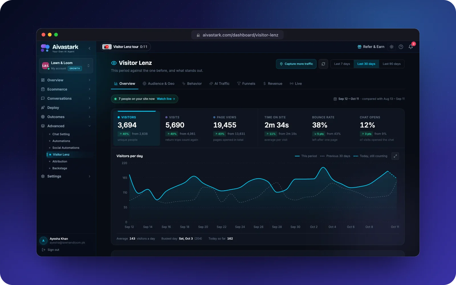Click the Aivastark logo
Screen dimensions: 456x285
60,48
